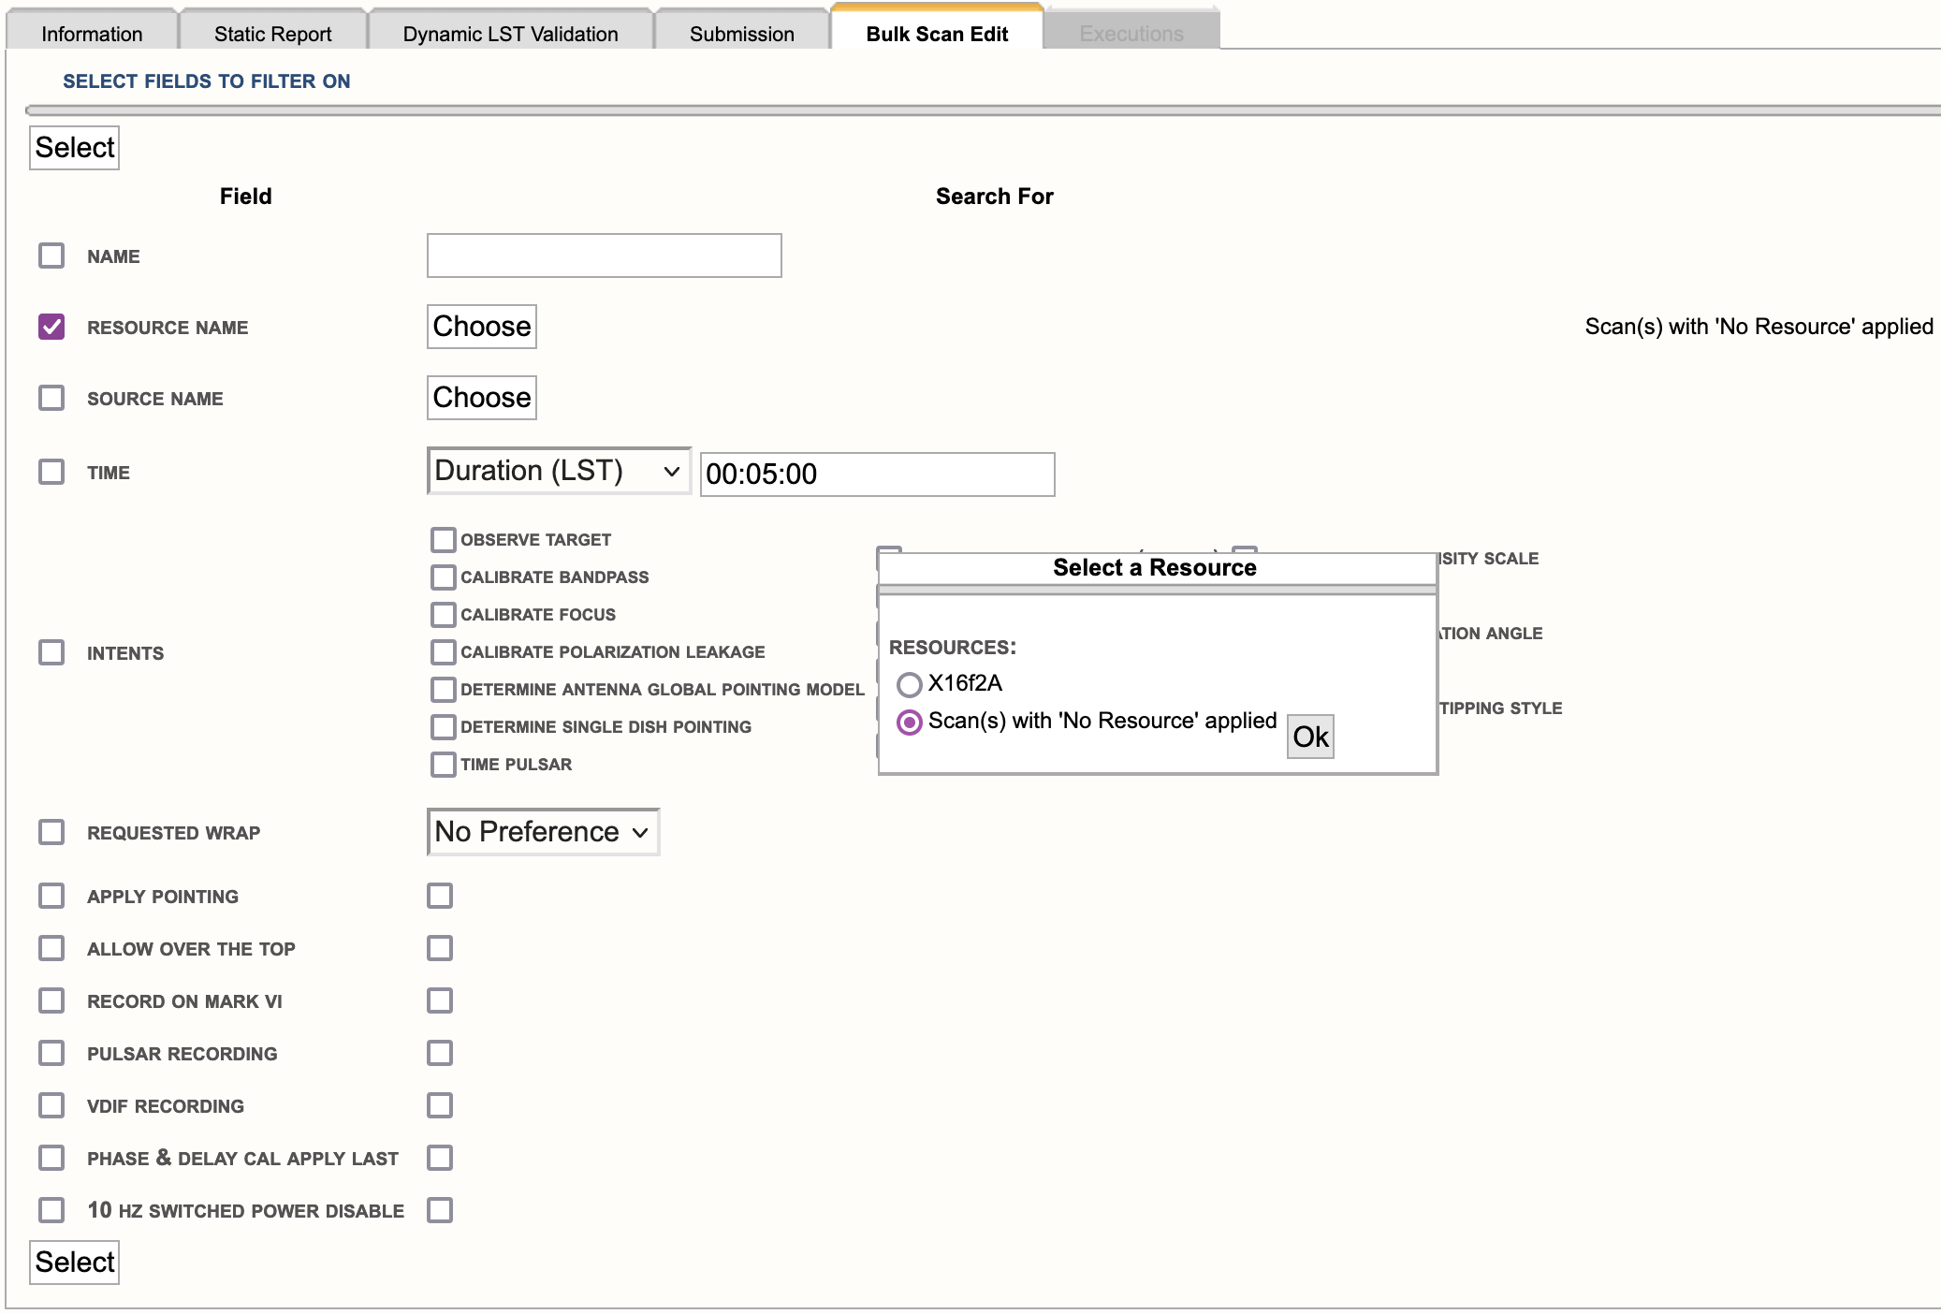Check the SOURCE NAME field checkbox
Viewport: 1941px width, 1314px height.
coord(51,398)
